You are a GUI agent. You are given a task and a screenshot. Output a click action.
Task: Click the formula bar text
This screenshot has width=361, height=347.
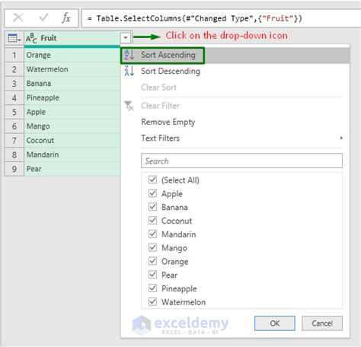(x=195, y=18)
